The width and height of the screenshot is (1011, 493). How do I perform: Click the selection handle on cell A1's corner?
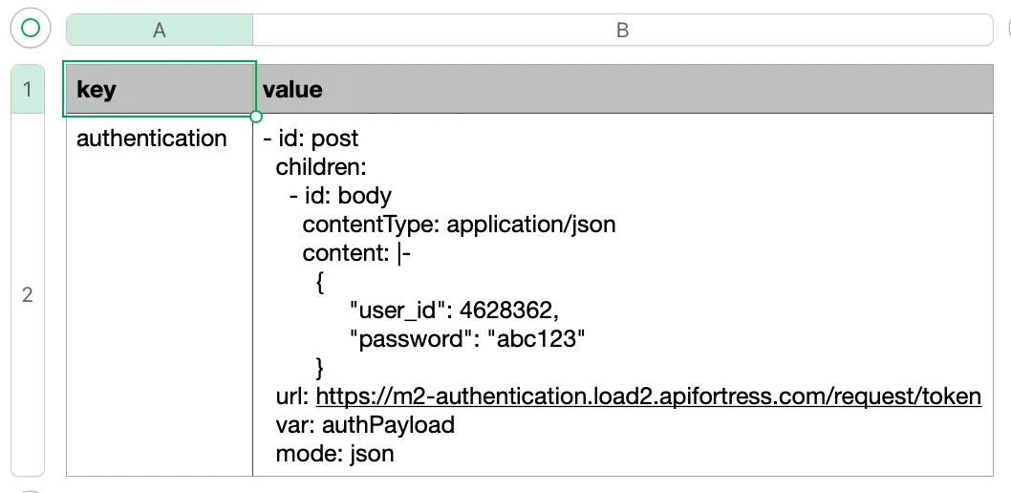coord(256,117)
